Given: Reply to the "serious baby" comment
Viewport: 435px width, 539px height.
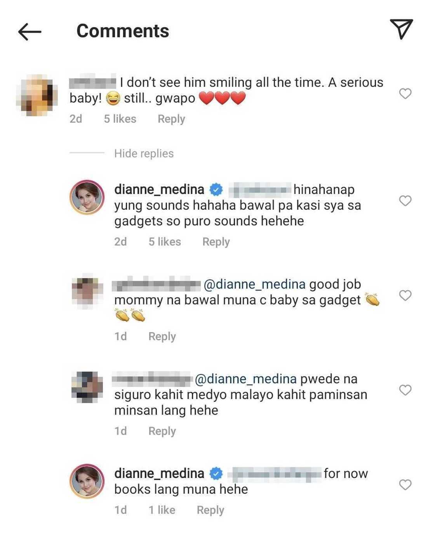Looking at the screenshot, I should [x=171, y=119].
